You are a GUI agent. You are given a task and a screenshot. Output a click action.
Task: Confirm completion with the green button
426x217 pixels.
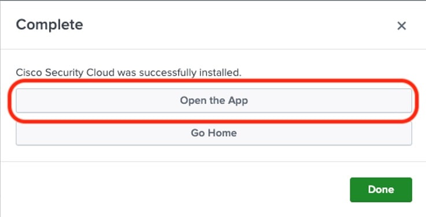pyautogui.click(x=381, y=190)
